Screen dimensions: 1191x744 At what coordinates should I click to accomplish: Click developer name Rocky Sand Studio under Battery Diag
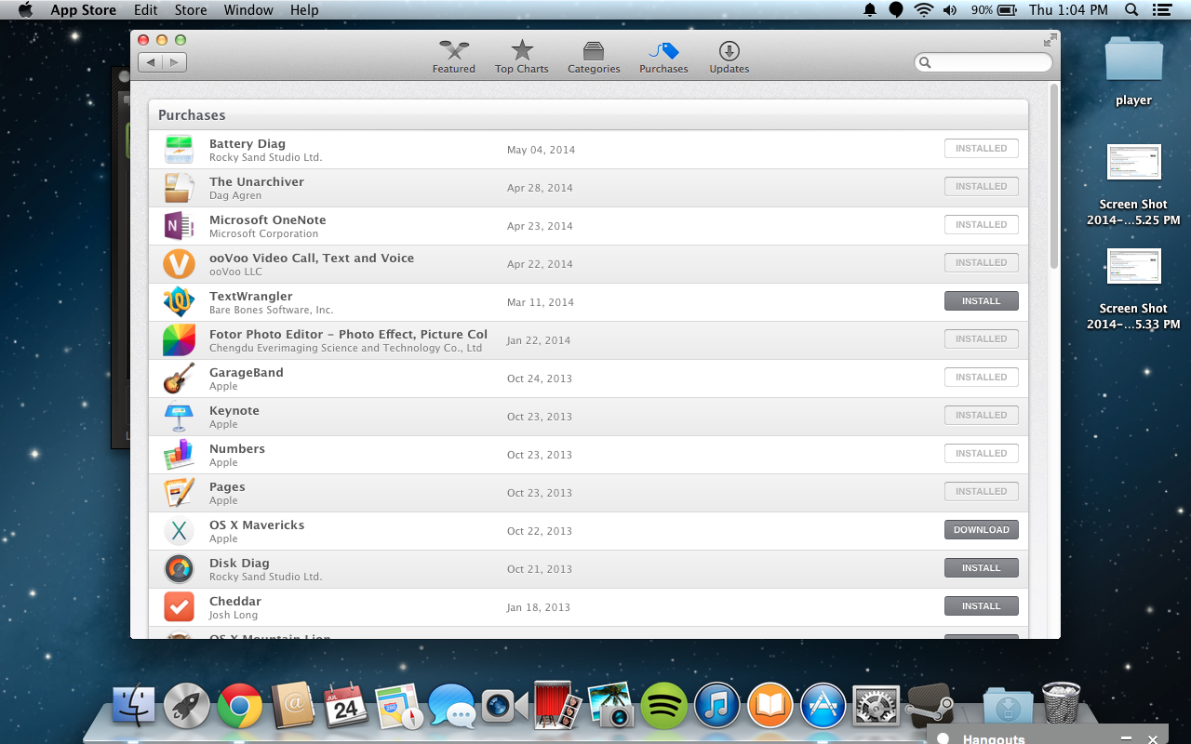[x=265, y=157]
